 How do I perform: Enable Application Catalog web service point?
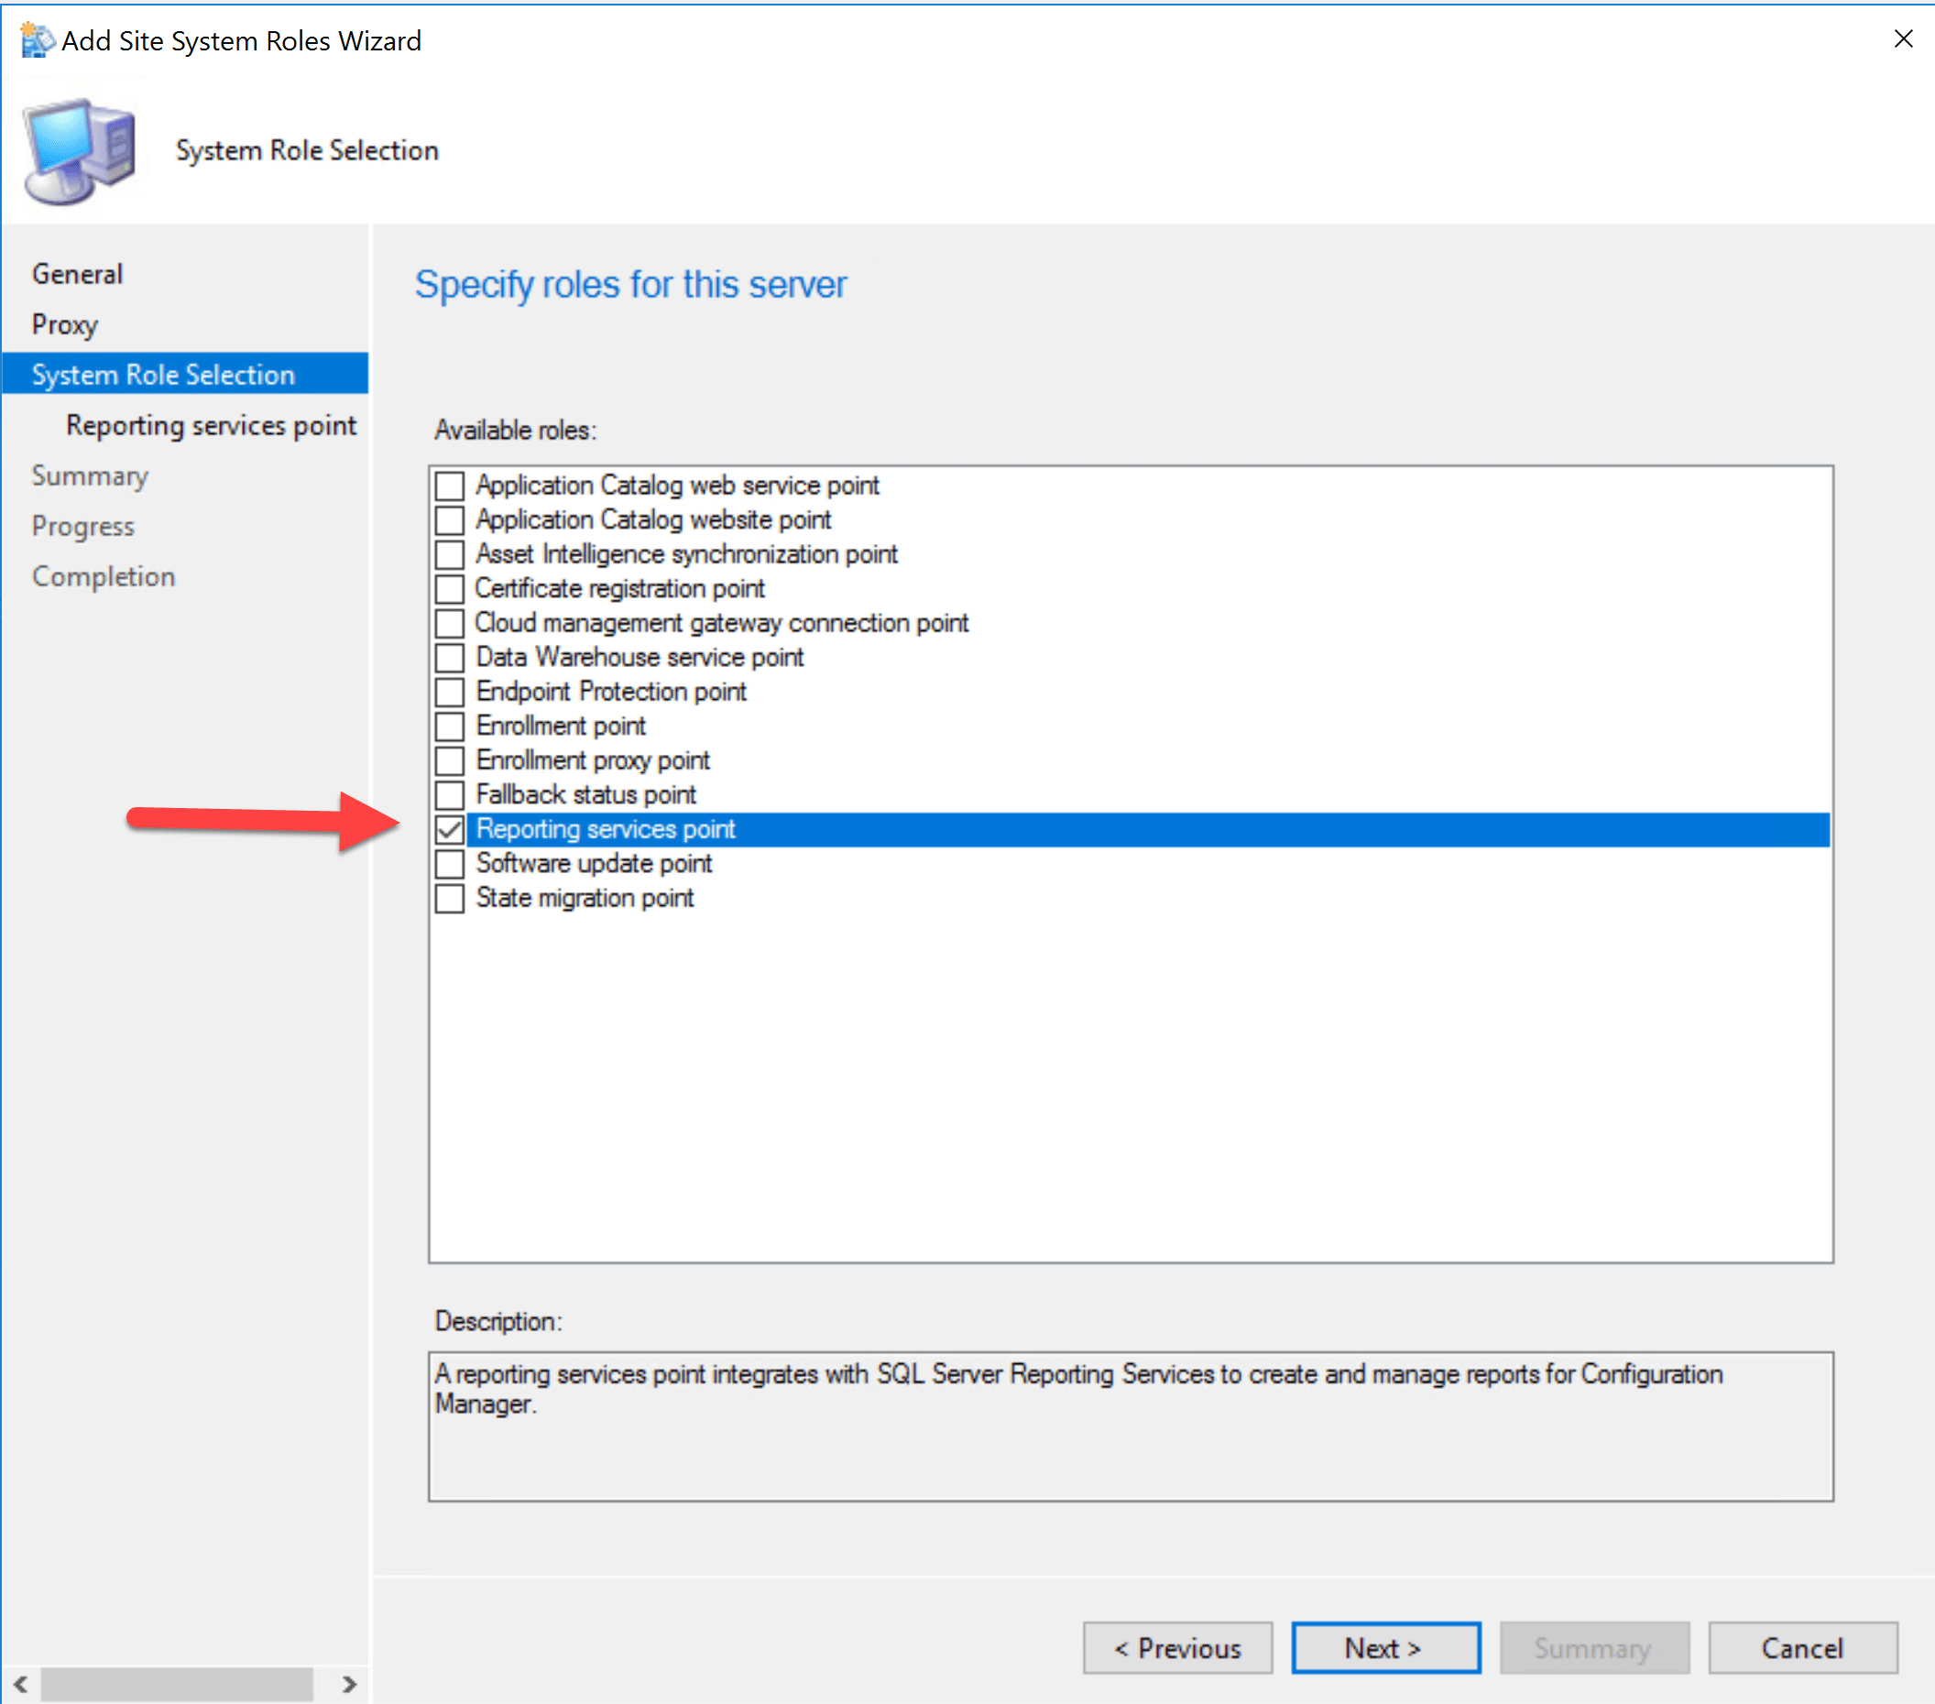(450, 486)
